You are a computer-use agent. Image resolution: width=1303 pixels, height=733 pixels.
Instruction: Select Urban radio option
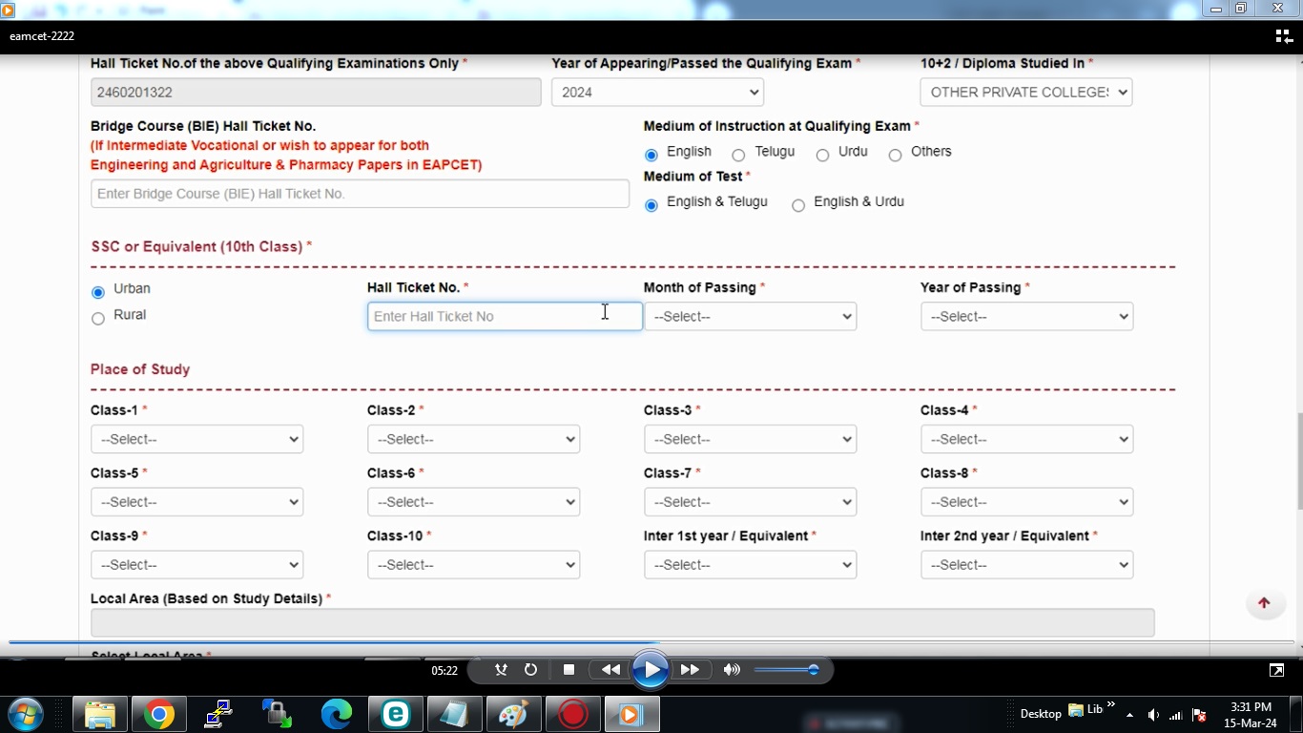pos(98,292)
